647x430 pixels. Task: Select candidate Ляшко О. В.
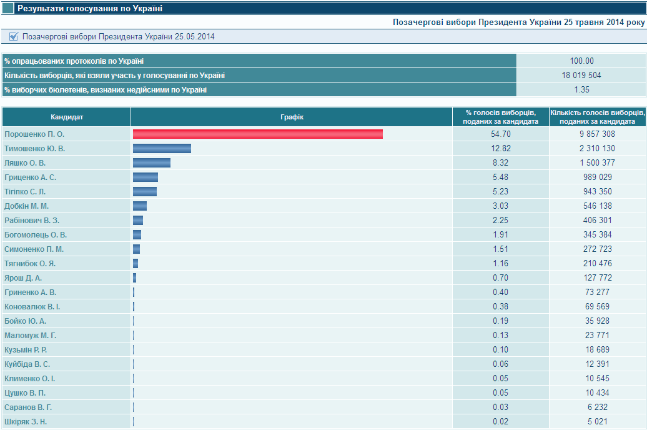[x=25, y=163]
